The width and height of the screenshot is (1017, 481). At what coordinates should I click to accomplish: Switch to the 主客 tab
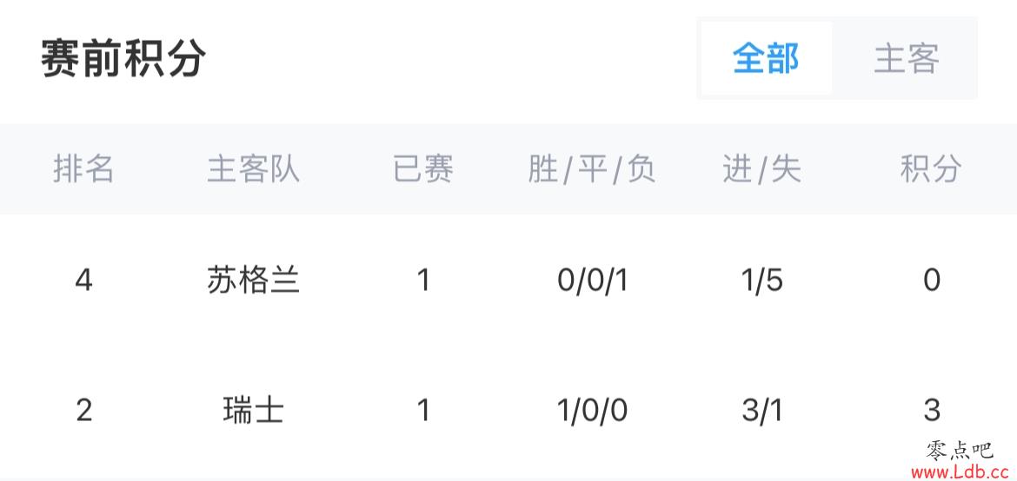906,58
